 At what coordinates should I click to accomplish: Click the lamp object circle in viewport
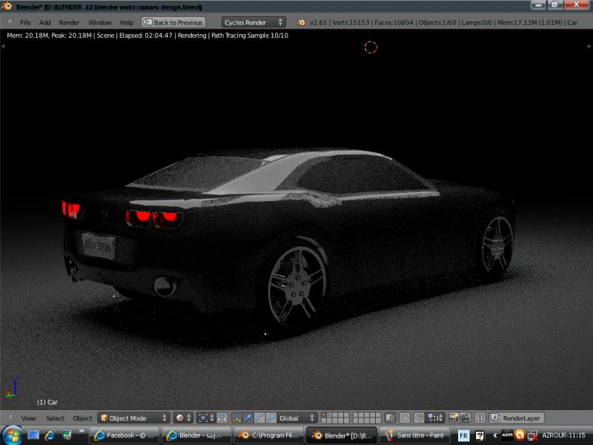[x=371, y=47]
